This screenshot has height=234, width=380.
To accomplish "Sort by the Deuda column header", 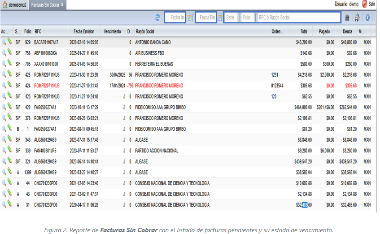I will 347,32.
